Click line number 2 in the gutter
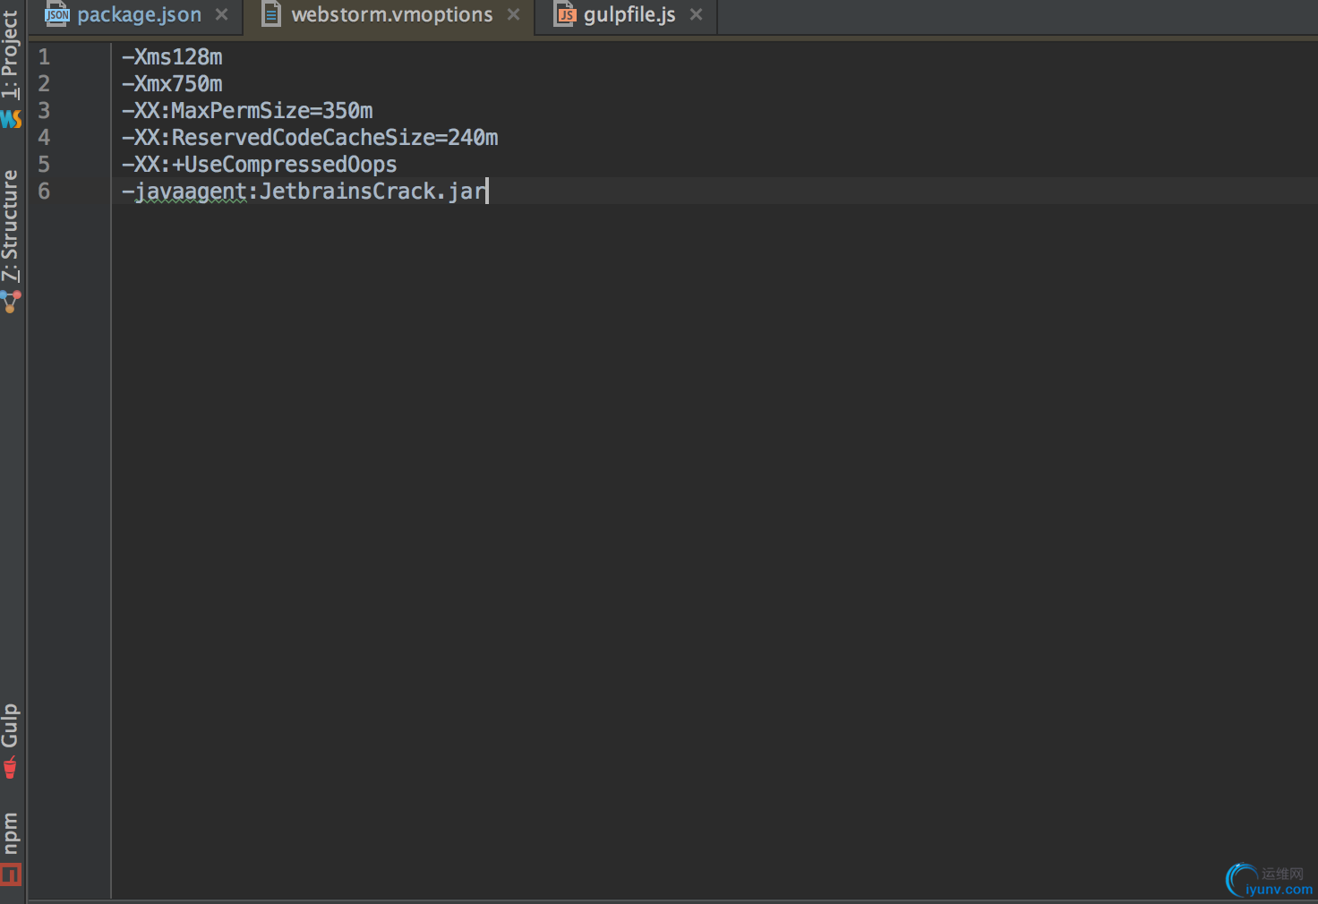 (x=44, y=84)
